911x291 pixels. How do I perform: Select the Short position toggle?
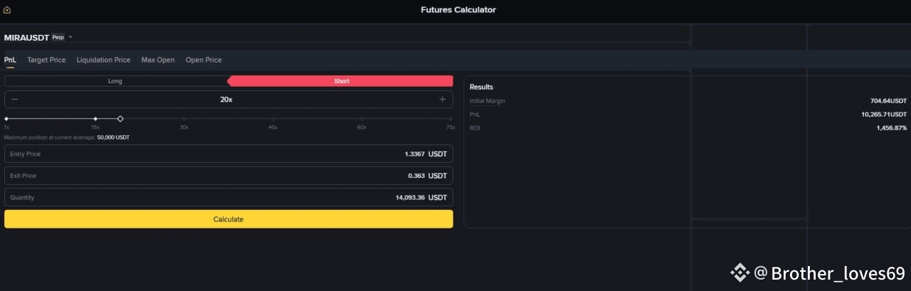tap(342, 81)
